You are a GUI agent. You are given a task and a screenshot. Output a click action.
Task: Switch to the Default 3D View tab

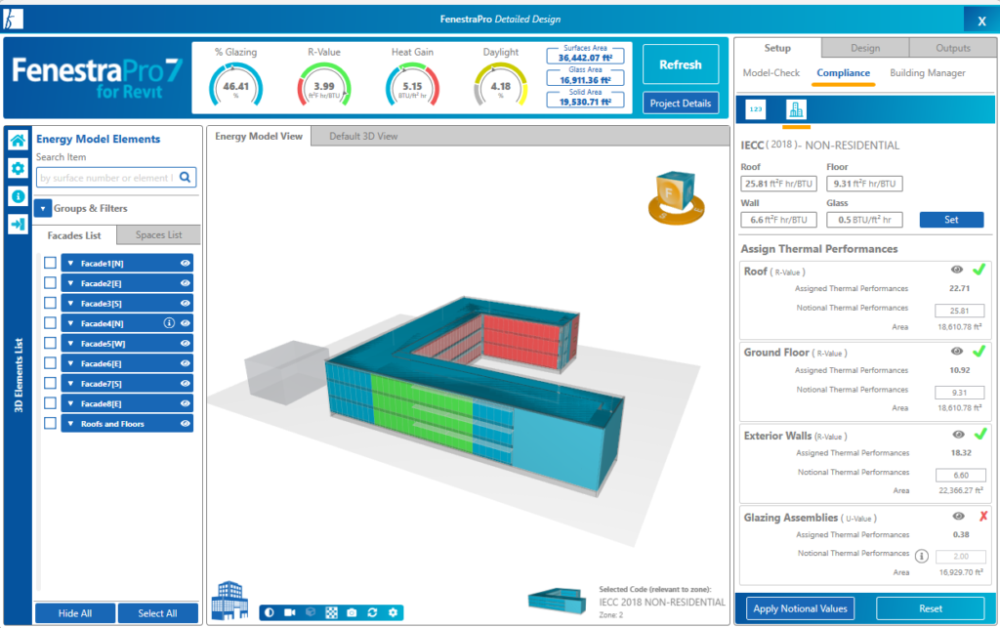363,136
